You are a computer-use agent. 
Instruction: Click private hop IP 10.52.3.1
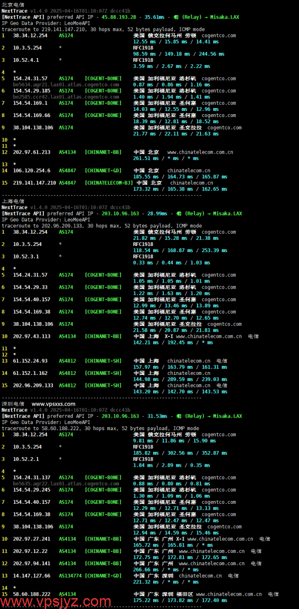(x=26, y=257)
